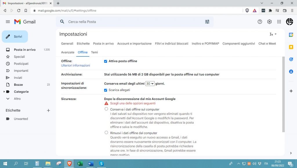Image resolution: width=297 pixels, height=168 pixels.
Task: Open Google Tasks from the side panel
Action: 291,59
